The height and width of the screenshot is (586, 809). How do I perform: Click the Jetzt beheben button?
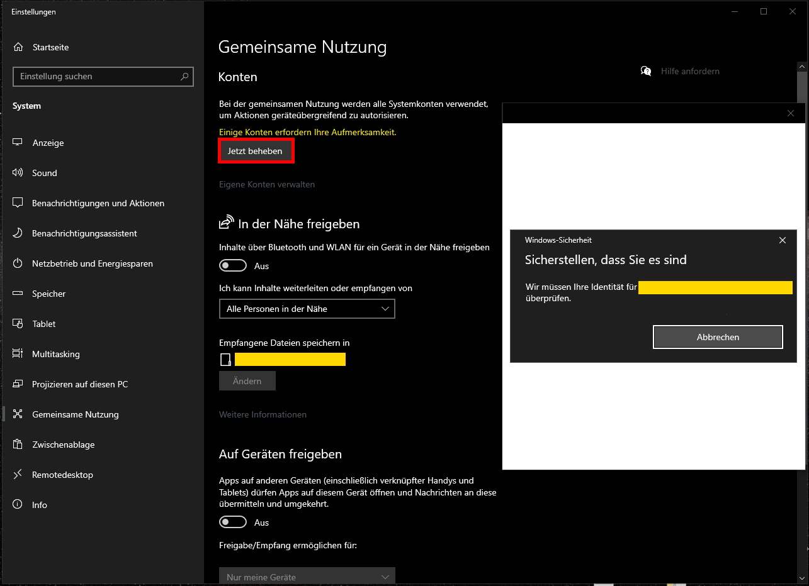click(x=255, y=151)
